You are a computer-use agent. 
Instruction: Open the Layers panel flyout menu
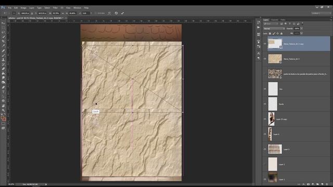click(331, 20)
